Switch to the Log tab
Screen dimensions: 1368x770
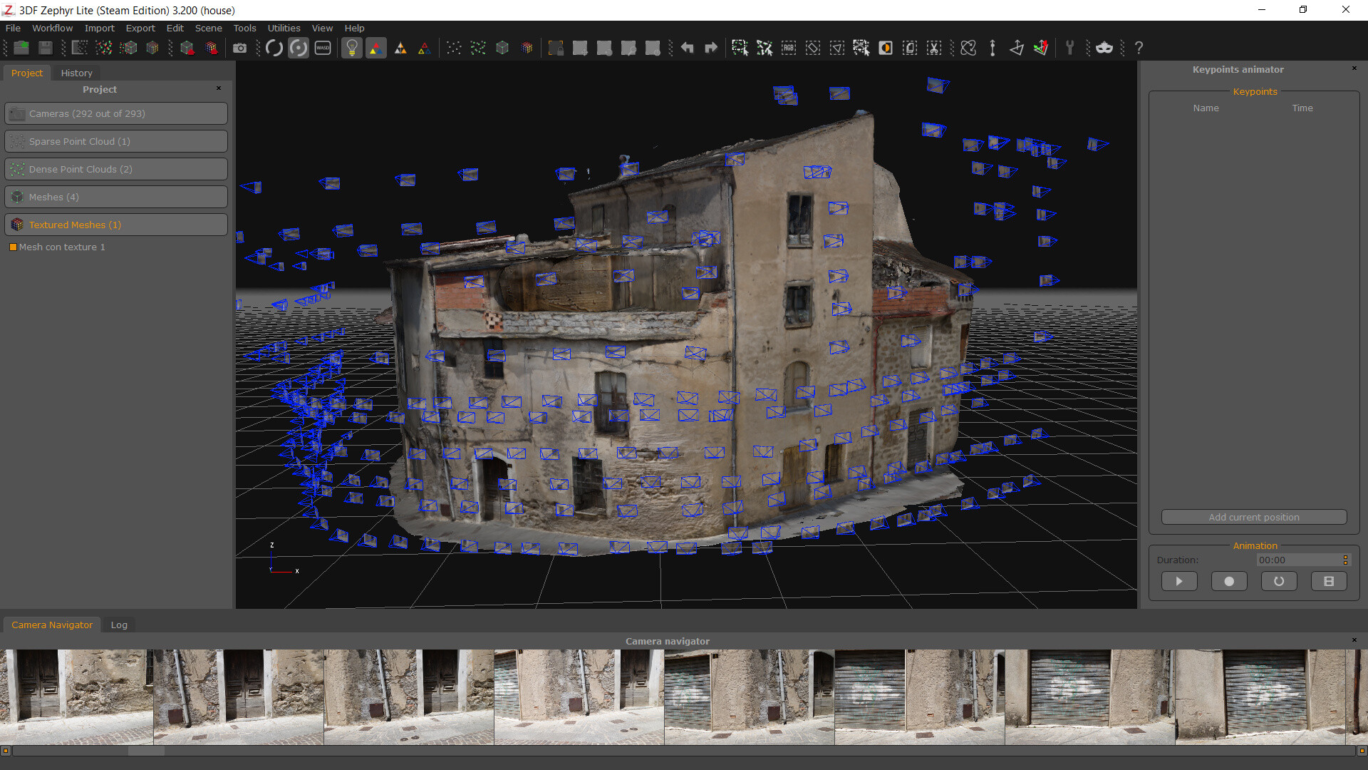[x=118, y=625]
